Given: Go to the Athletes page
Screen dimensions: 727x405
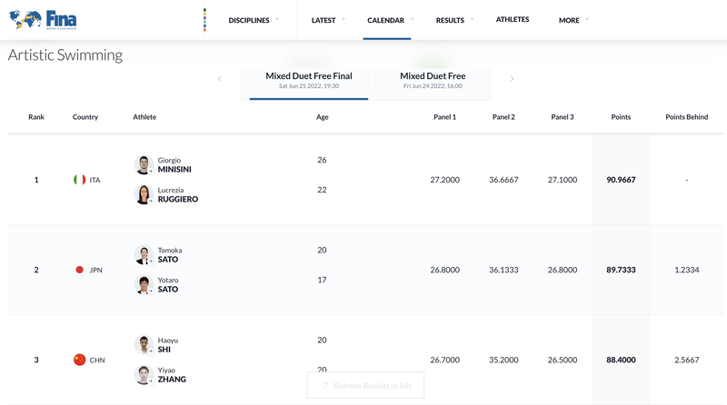Looking at the screenshot, I should (x=513, y=20).
